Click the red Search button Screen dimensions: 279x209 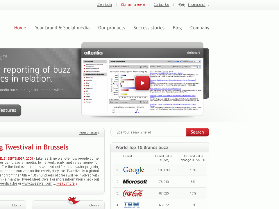point(197,132)
